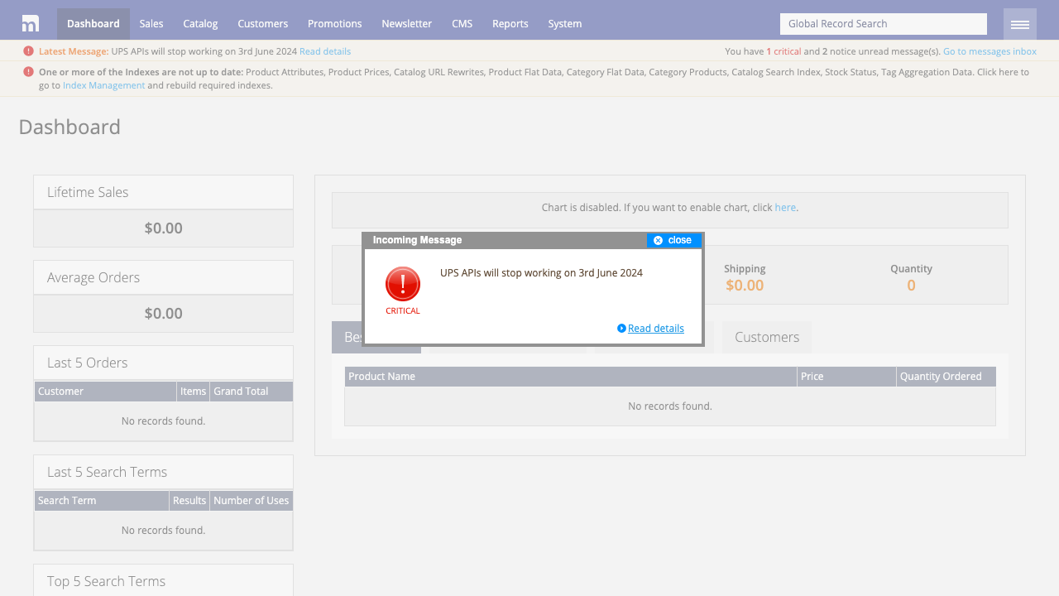Click the red critical alert icon in popup
Viewport: 1059px width, 596px height.
pos(403,285)
